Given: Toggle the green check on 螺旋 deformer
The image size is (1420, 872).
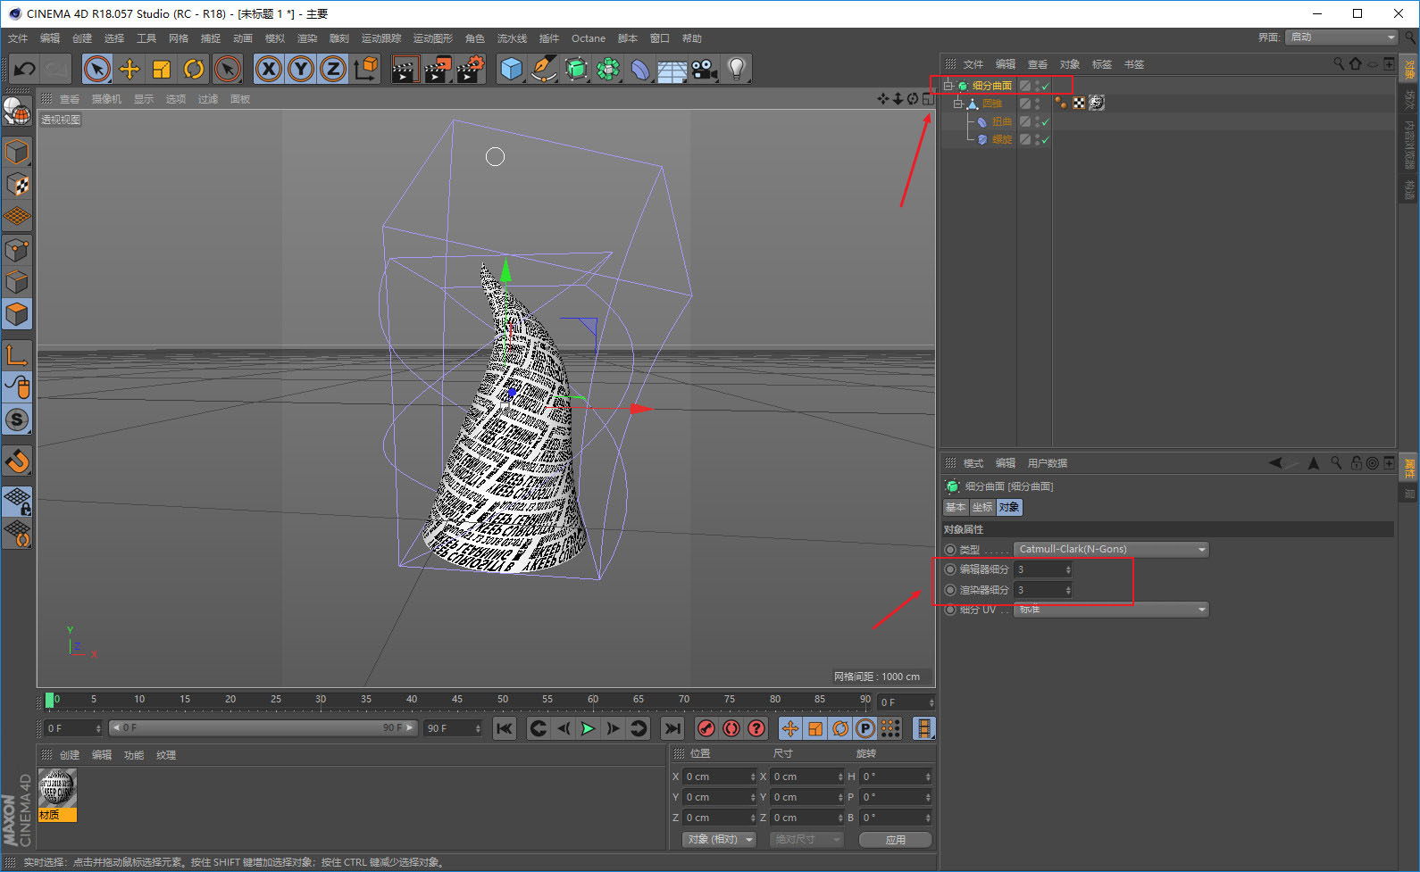Looking at the screenshot, I should 1045,140.
